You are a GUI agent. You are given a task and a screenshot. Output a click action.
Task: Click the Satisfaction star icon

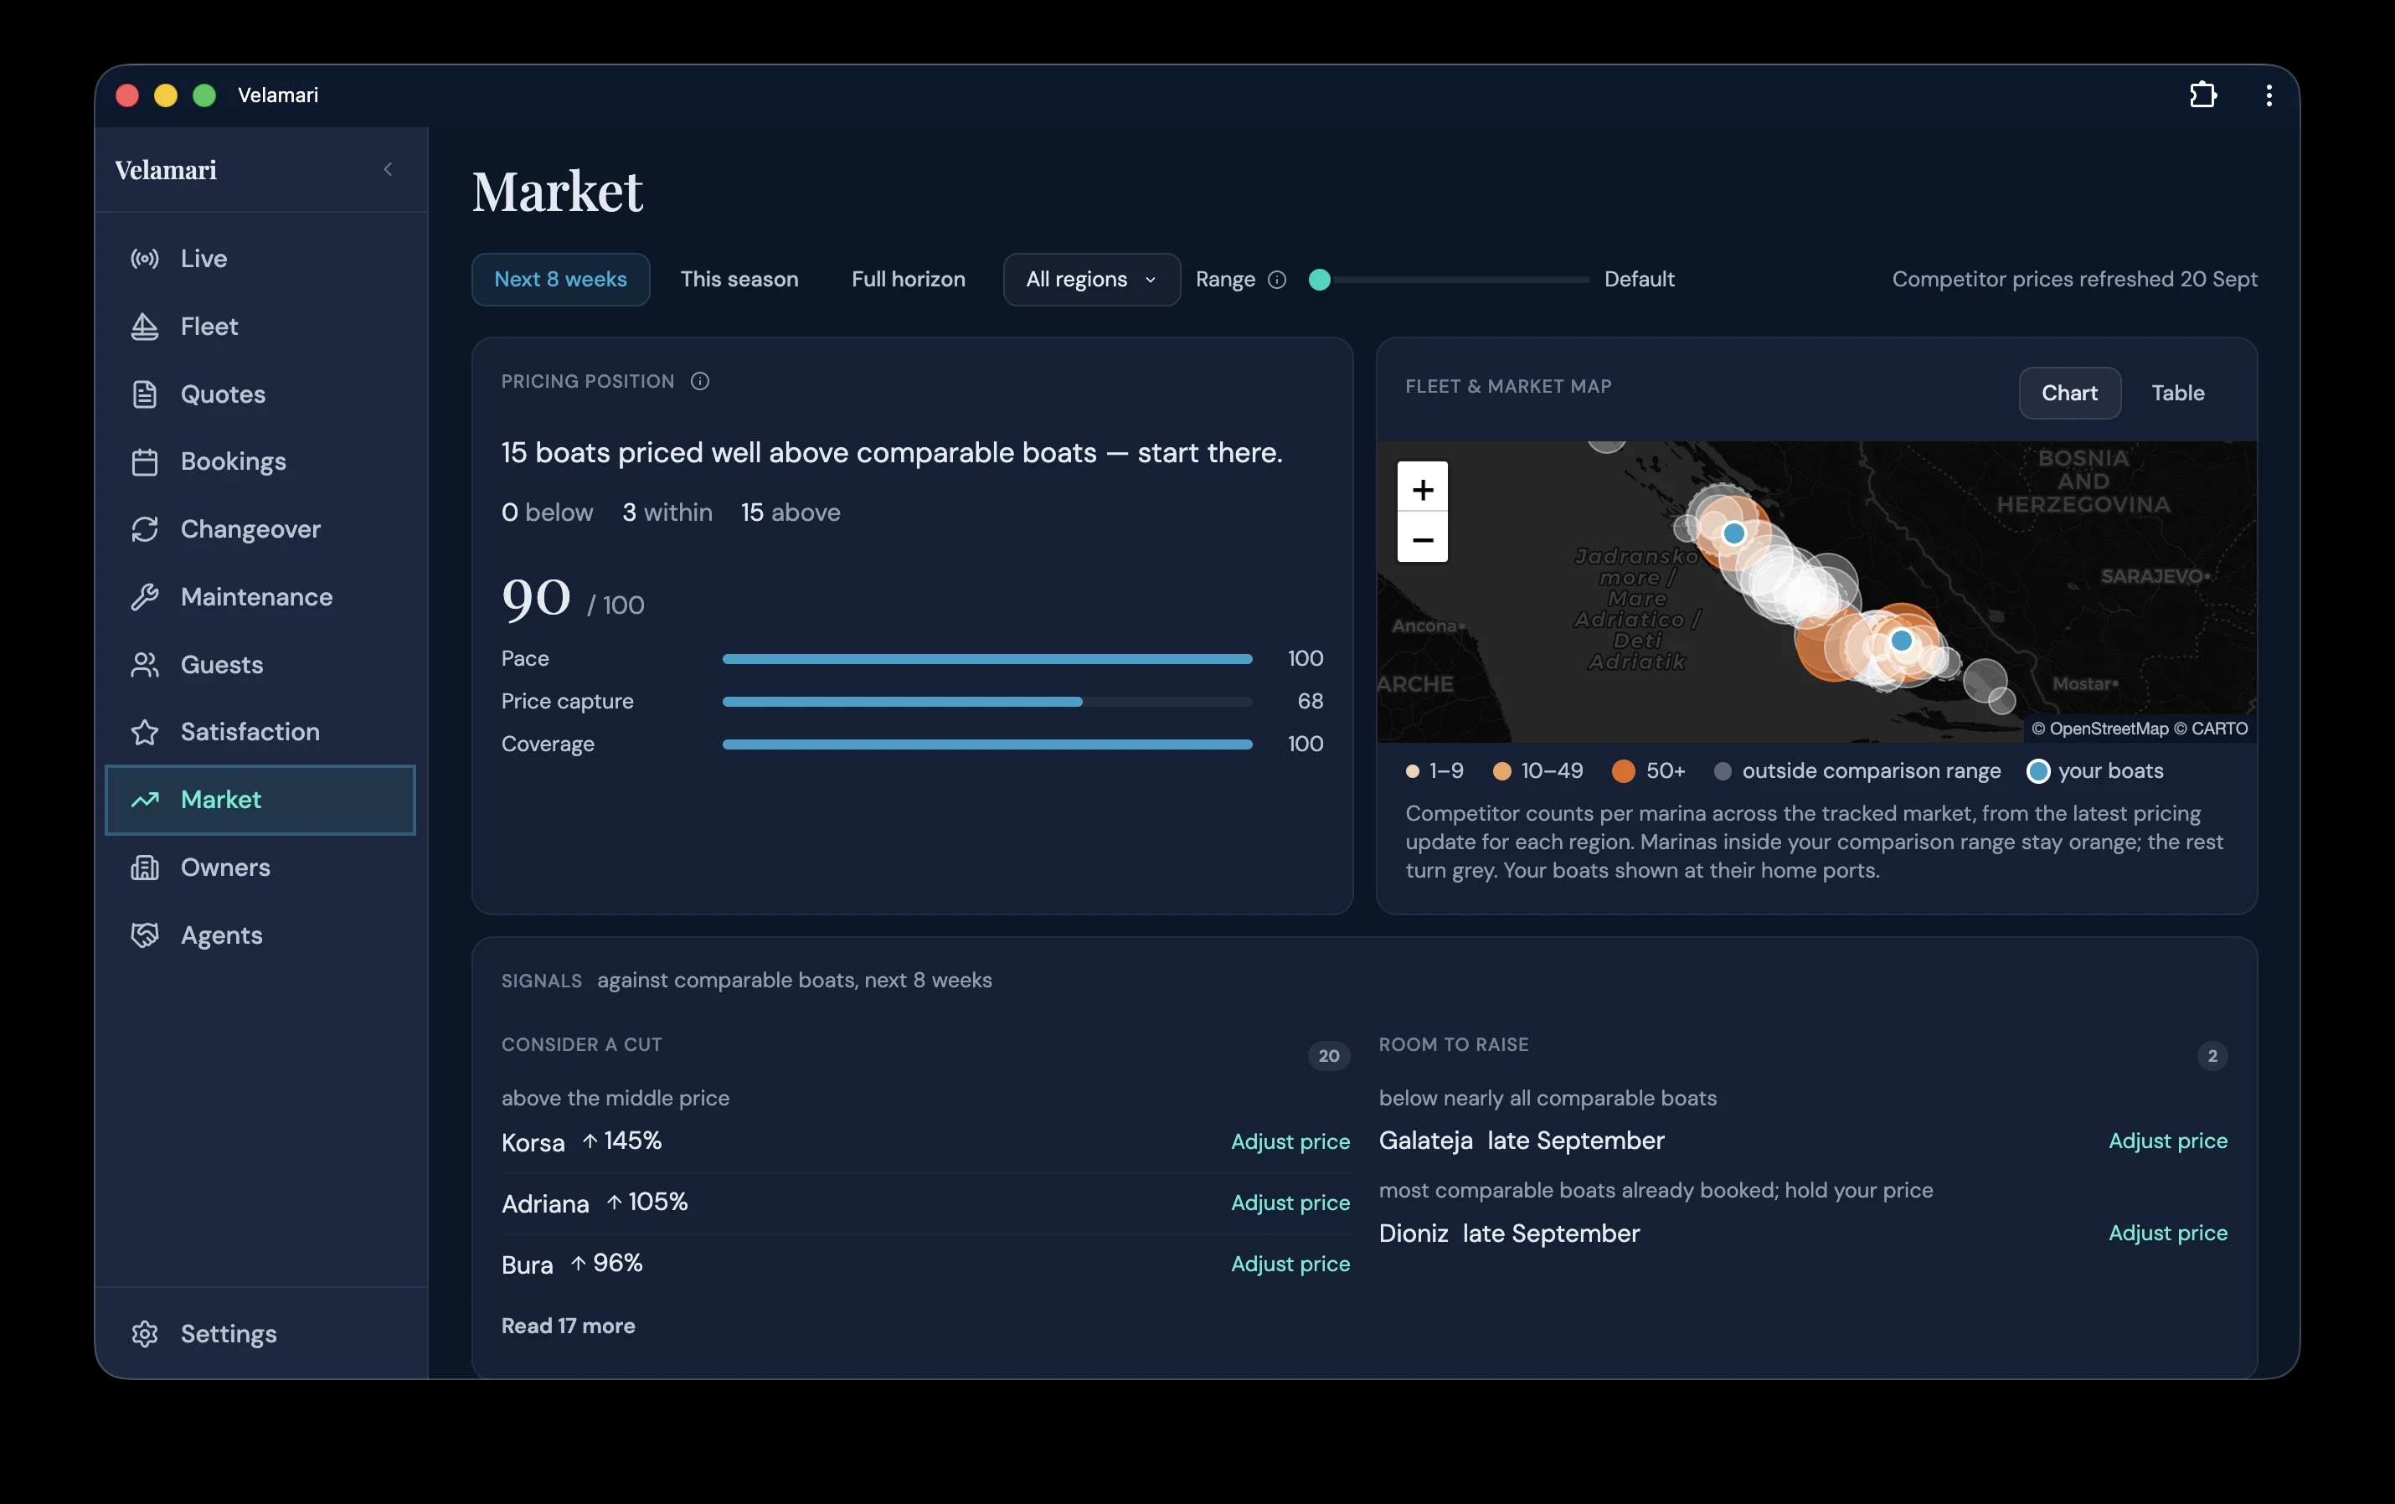145,732
